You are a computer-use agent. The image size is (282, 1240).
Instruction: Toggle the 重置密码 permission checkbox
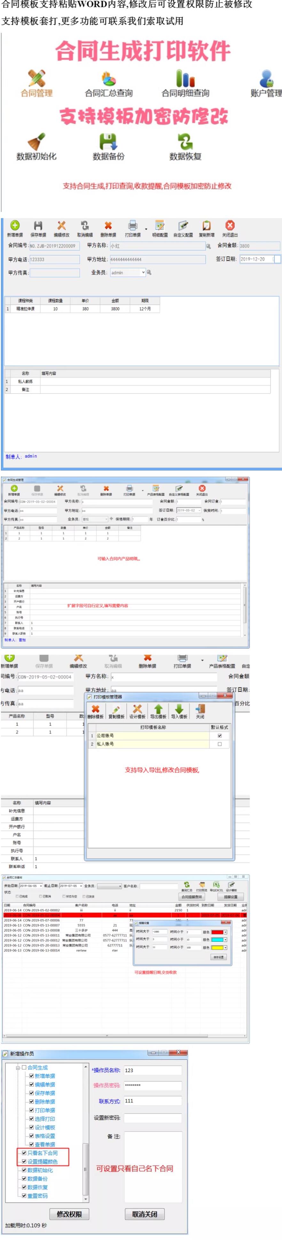point(24,1196)
